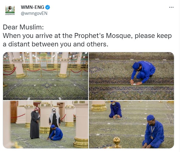Click the background worker in bottom-right photo
The width and height of the screenshot is (180, 152).
pos(115,110)
